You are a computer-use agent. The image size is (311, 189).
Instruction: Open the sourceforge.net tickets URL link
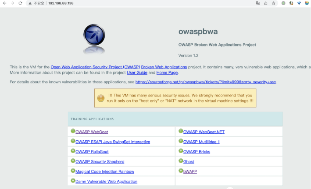[205, 82]
